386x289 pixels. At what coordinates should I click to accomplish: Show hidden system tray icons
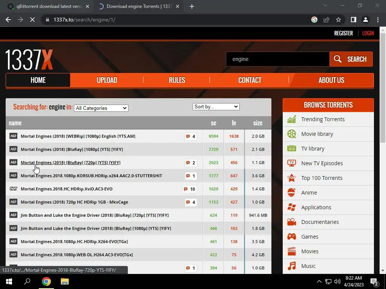tap(319, 281)
